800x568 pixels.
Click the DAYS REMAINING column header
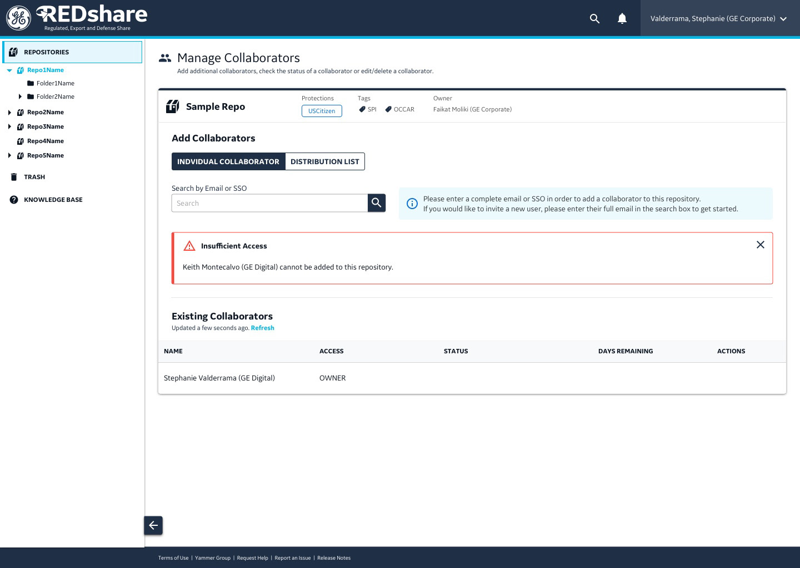click(x=626, y=351)
